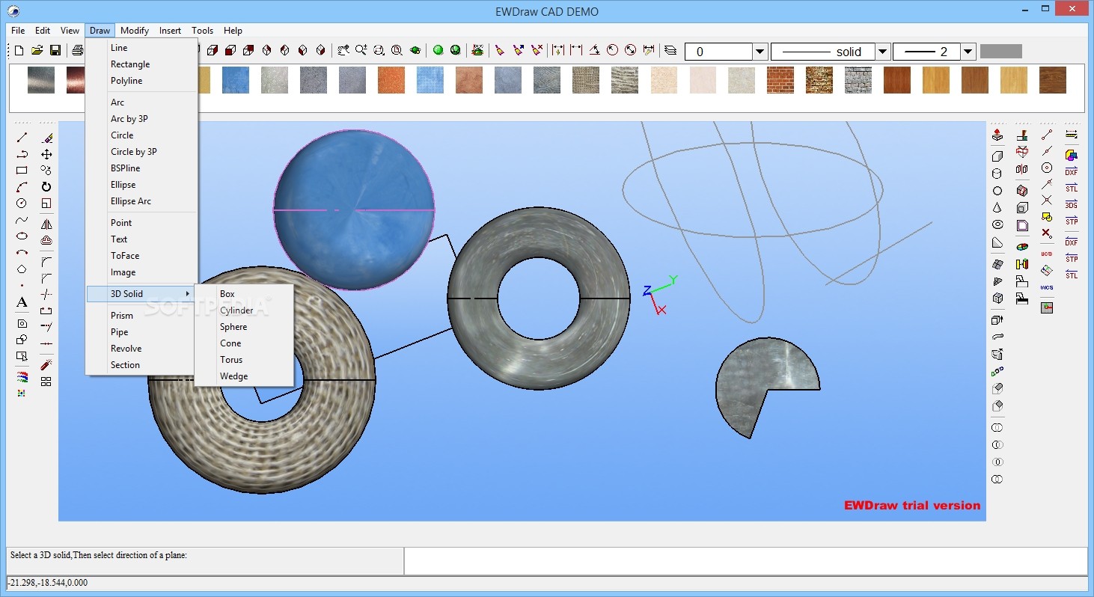This screenshot has height=597, width=1094.
Task: Click the array grid tool icon
Action: 46,382
